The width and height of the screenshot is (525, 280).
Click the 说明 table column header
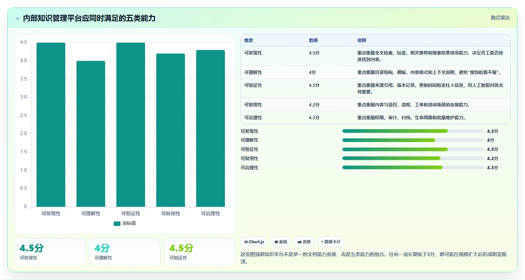[362, 40]
